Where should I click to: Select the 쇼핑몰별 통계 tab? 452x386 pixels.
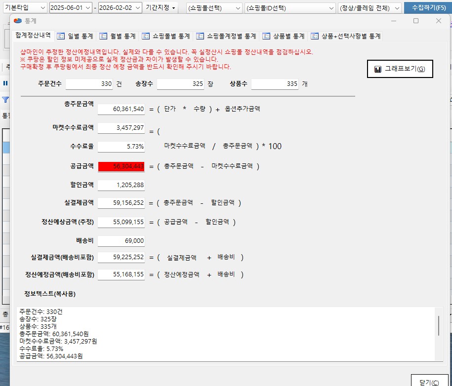pyautogui.click(x=166, y=37)
